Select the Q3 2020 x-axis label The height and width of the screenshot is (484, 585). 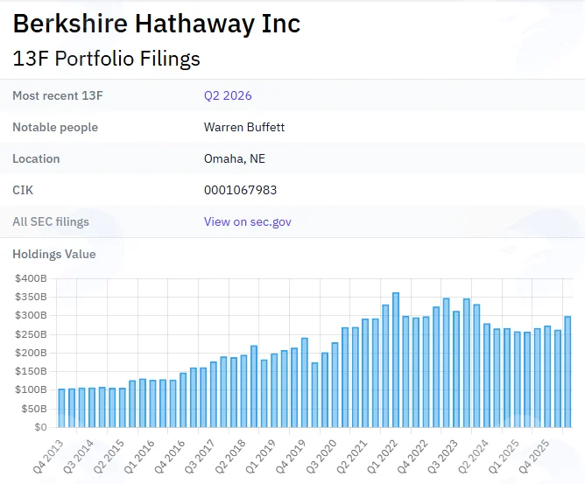pyautogui.click(x=321, y=457)
